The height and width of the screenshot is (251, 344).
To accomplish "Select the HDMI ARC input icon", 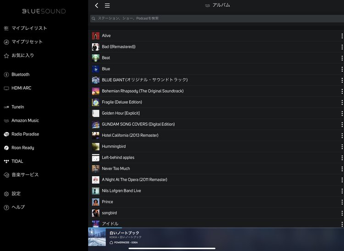I will (x=6, y=88).
